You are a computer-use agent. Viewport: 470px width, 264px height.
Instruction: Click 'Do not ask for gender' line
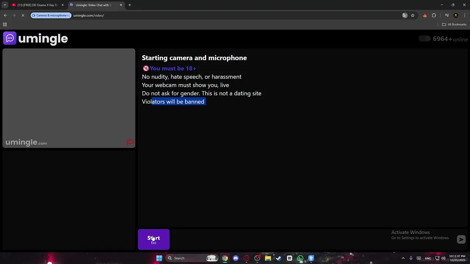[202, 93]
